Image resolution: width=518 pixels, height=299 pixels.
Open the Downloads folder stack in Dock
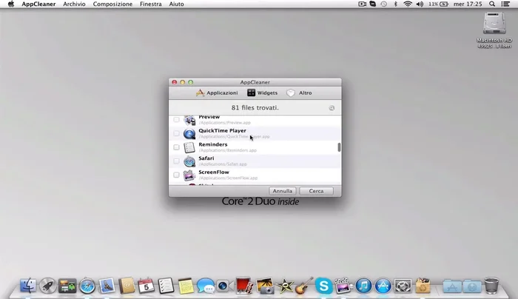tap(472, 286)
